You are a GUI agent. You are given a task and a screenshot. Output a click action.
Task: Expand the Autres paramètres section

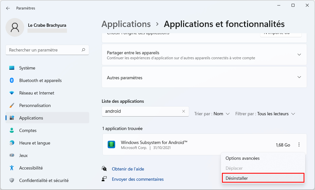click(x=204, y=77)
